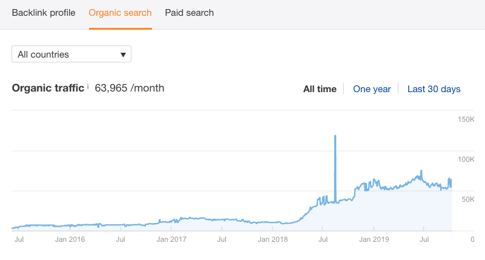Expand the All countries dropdown
Viewport: 485px width, 260px height.
tap(71, 55)
